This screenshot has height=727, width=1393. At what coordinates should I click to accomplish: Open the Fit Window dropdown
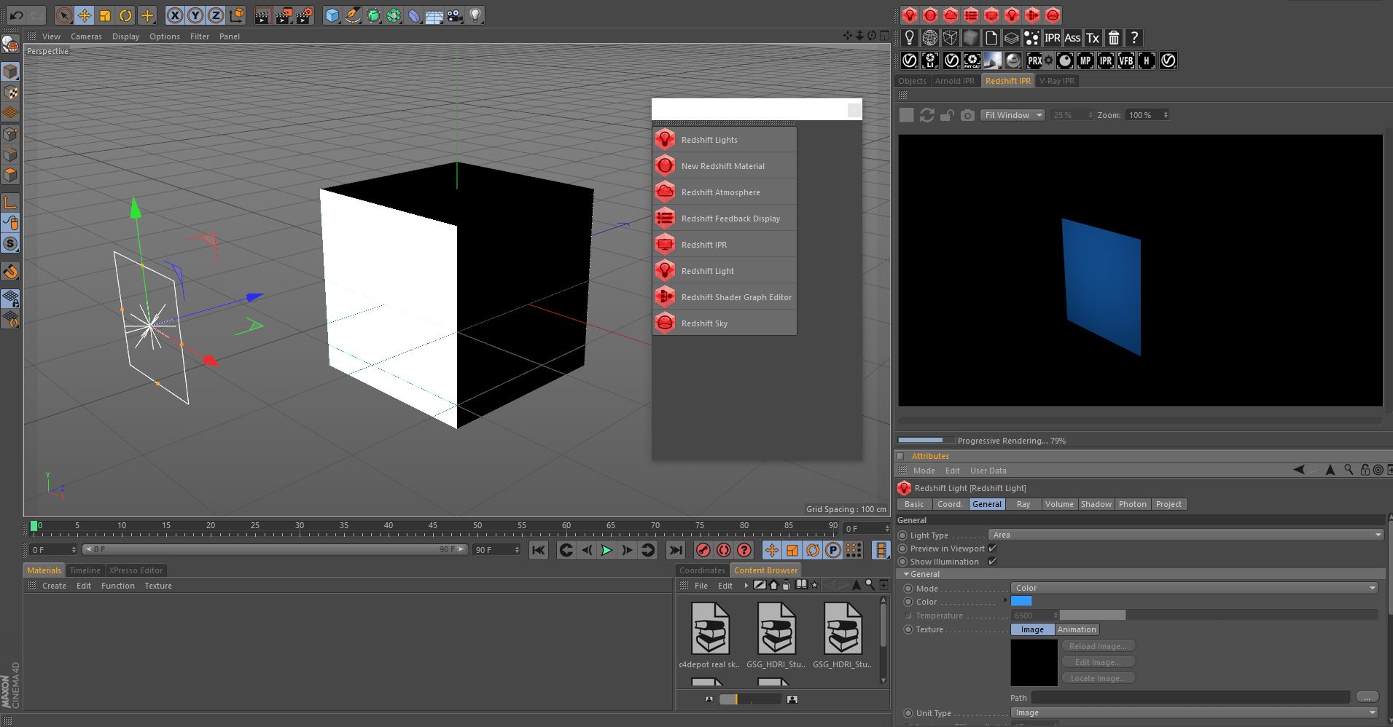pos(1013,115)
